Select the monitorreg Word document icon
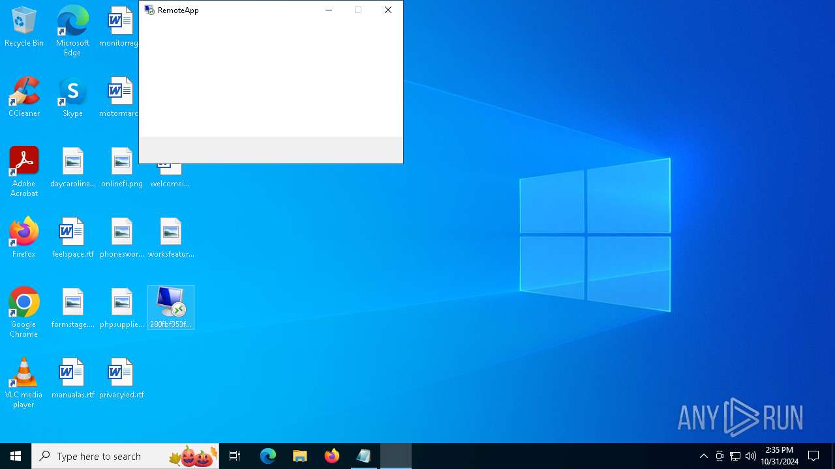 (120, 27)
